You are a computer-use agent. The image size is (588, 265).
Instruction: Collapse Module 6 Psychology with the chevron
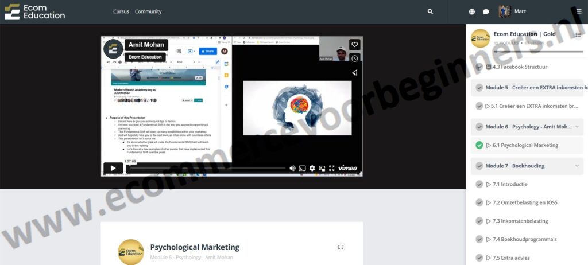(577, 127)
